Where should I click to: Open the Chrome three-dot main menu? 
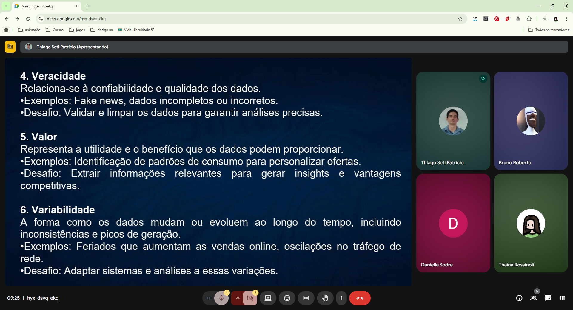(x=566, y=19)
